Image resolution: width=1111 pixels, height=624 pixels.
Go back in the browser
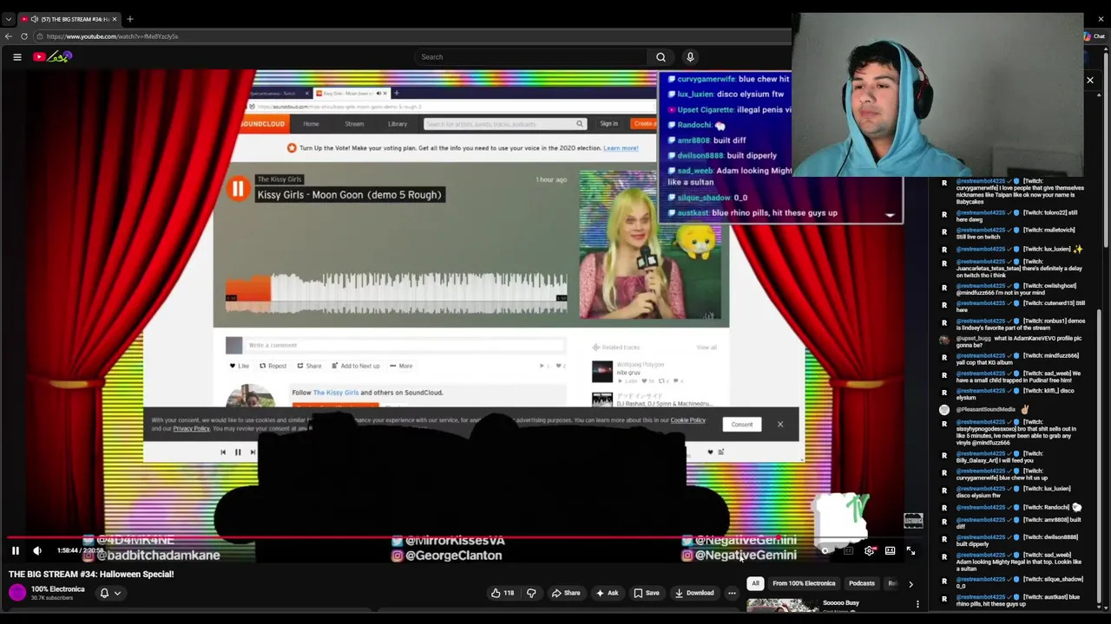pos(9,36)
